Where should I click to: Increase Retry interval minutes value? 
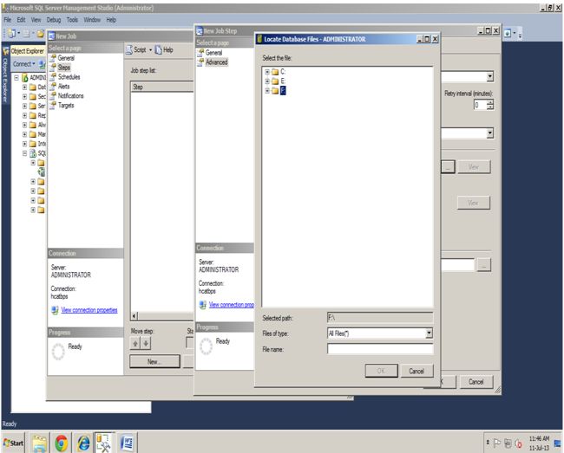490,103
